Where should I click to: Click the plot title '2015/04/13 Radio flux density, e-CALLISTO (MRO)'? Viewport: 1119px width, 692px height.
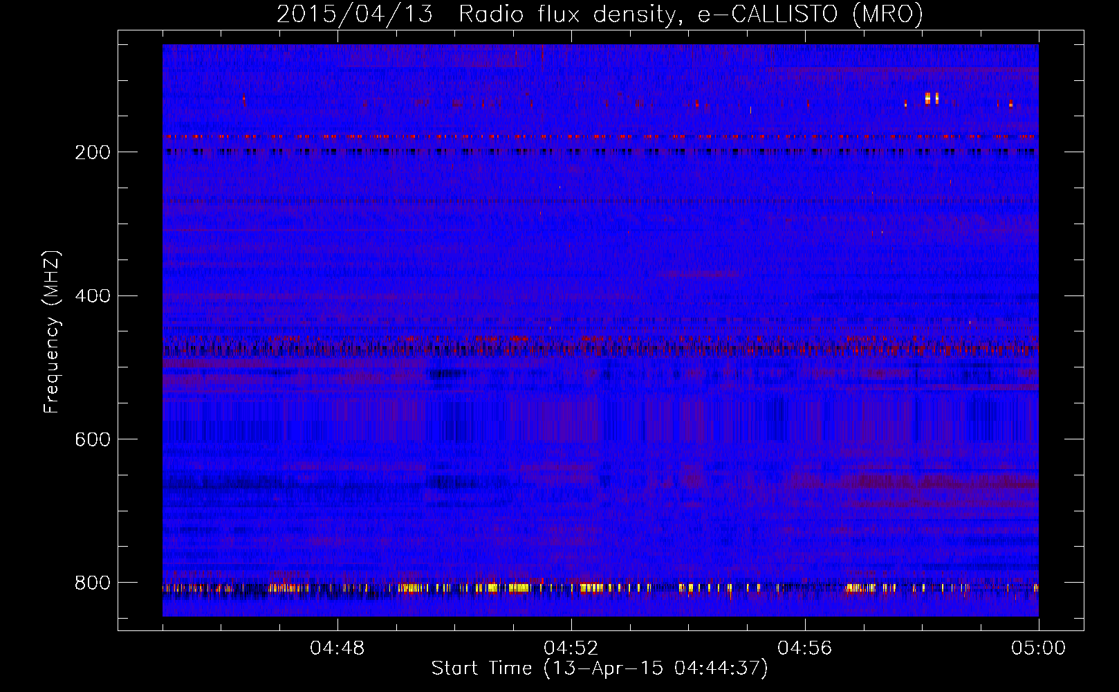pos(600,14)
